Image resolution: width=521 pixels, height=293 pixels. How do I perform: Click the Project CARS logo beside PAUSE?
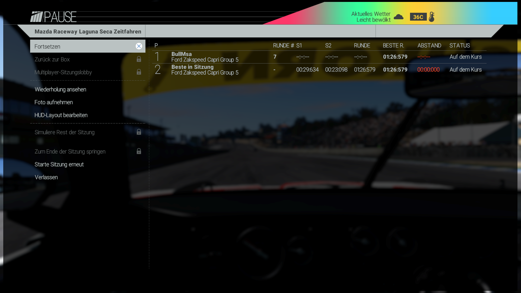coord(37,17)
